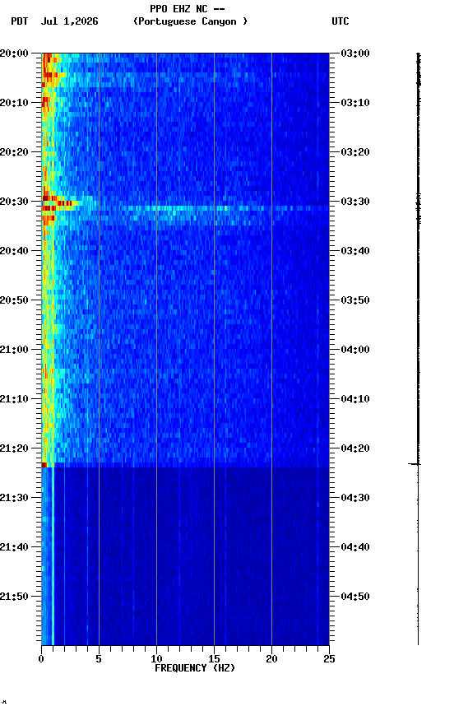Click the '21:50' PDT time label
Viewport: 454px width, 711px height.
14,597
